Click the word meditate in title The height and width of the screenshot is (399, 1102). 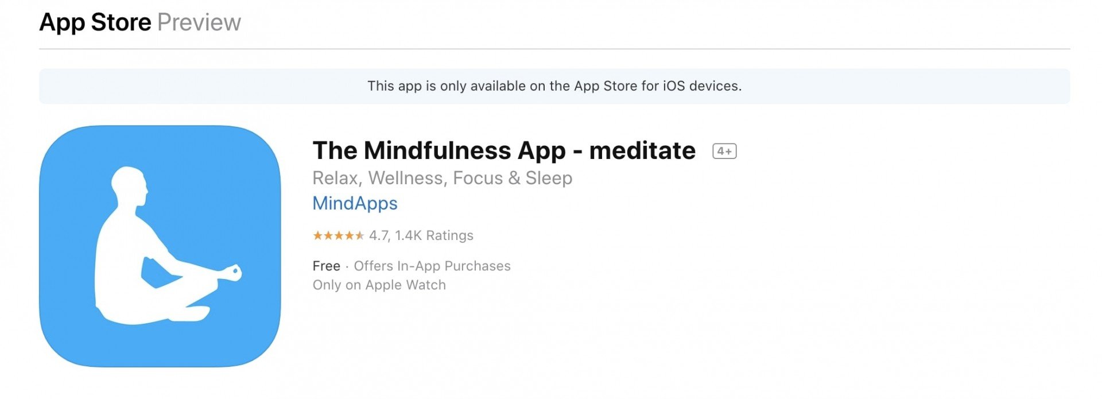(x=642, y=151)
